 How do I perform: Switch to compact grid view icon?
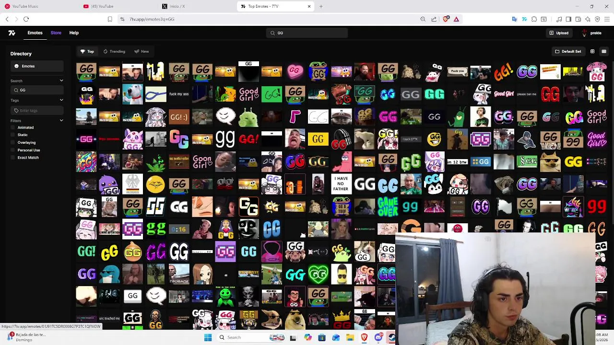click(604, 51)
